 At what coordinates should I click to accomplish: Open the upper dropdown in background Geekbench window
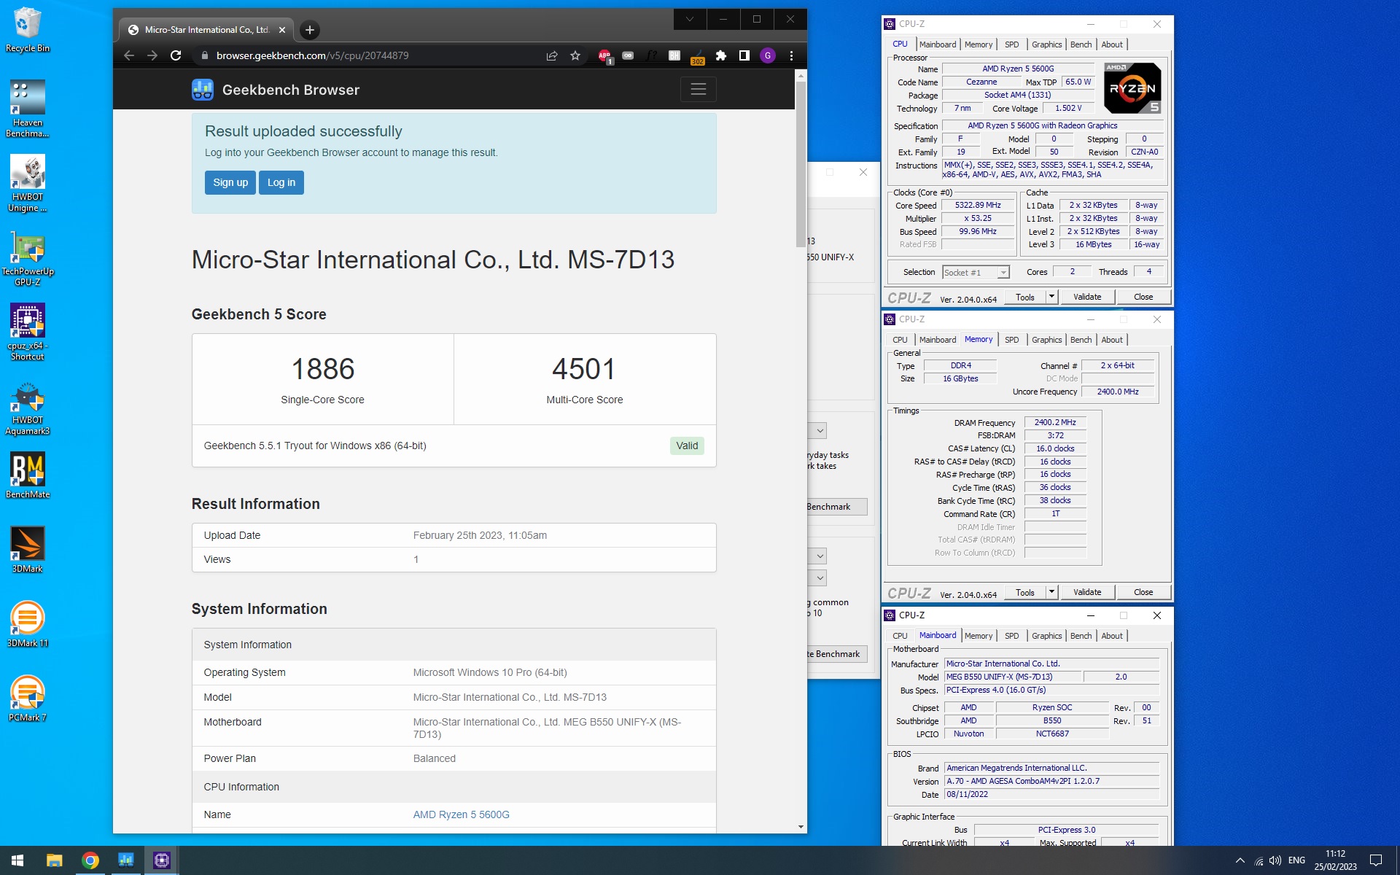[817, 431]
